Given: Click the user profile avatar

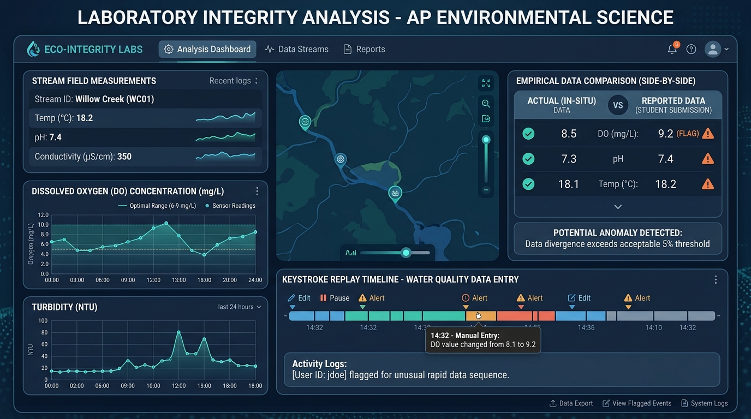Looking at the screenshot, I should point(713,49).
